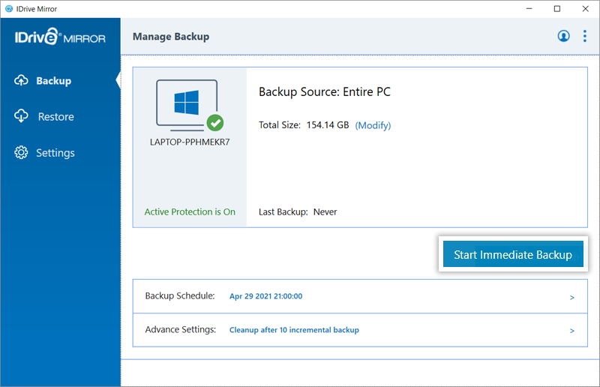Click the Backup Schedule label
This screenshot has width=600, height=387.
tap(180, 296)
